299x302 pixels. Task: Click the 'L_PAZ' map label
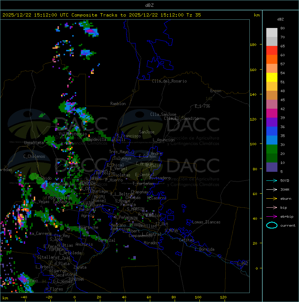tap(243, 264)
